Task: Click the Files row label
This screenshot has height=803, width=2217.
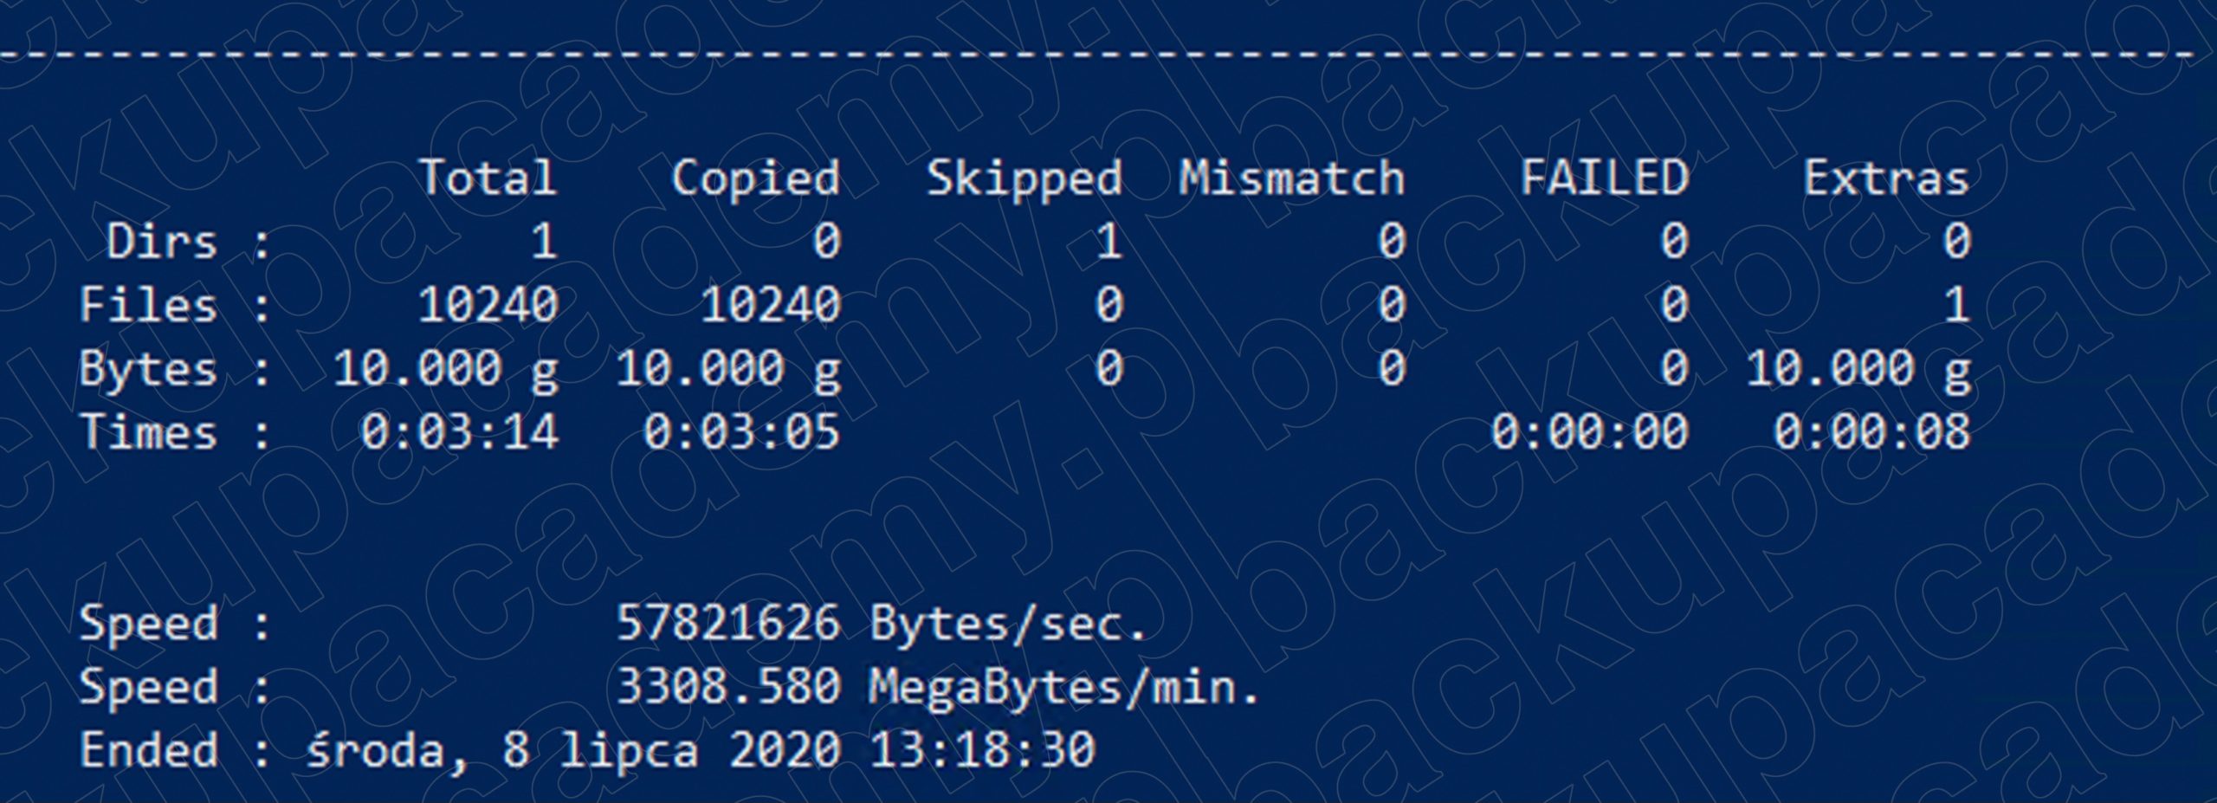Action: point(148,305)
